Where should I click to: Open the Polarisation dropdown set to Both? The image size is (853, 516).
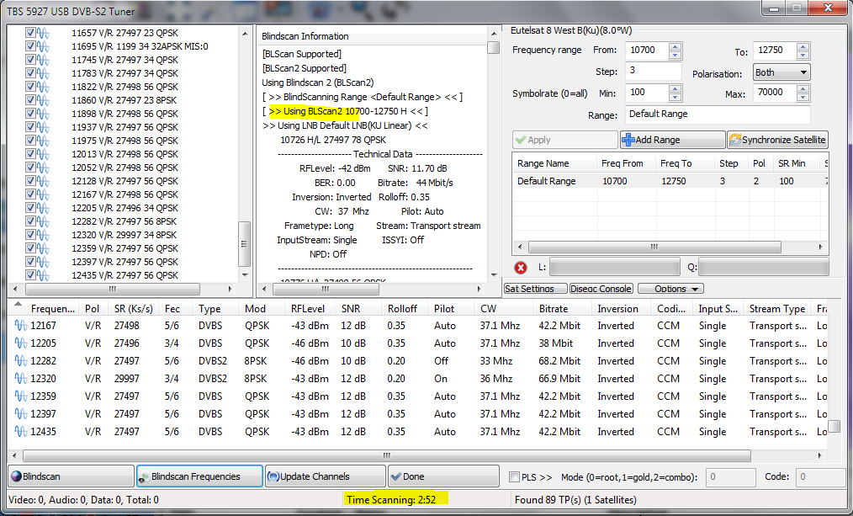781,72
